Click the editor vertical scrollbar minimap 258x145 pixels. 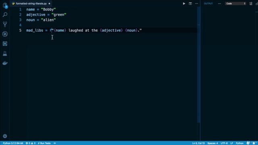[199, 65]
